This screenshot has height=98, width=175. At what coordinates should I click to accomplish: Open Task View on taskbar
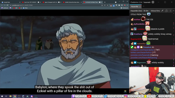pos(6,96)
